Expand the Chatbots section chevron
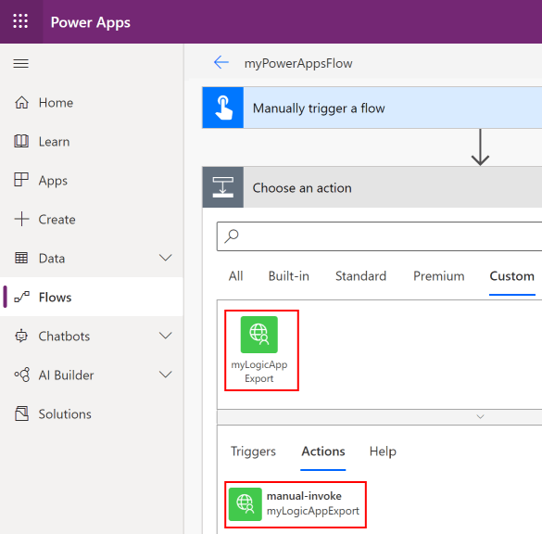 pyautogui.click(x=166, y=336)
